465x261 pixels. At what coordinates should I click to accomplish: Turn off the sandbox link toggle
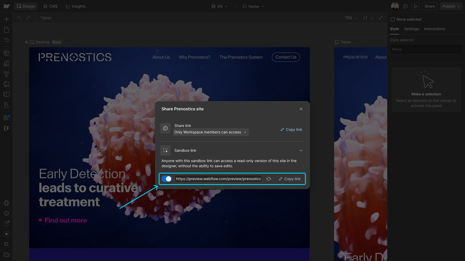[x=167, y=179]
